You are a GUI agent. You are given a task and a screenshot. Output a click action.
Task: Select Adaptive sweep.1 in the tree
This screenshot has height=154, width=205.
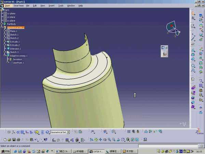[x=18, y=55]
